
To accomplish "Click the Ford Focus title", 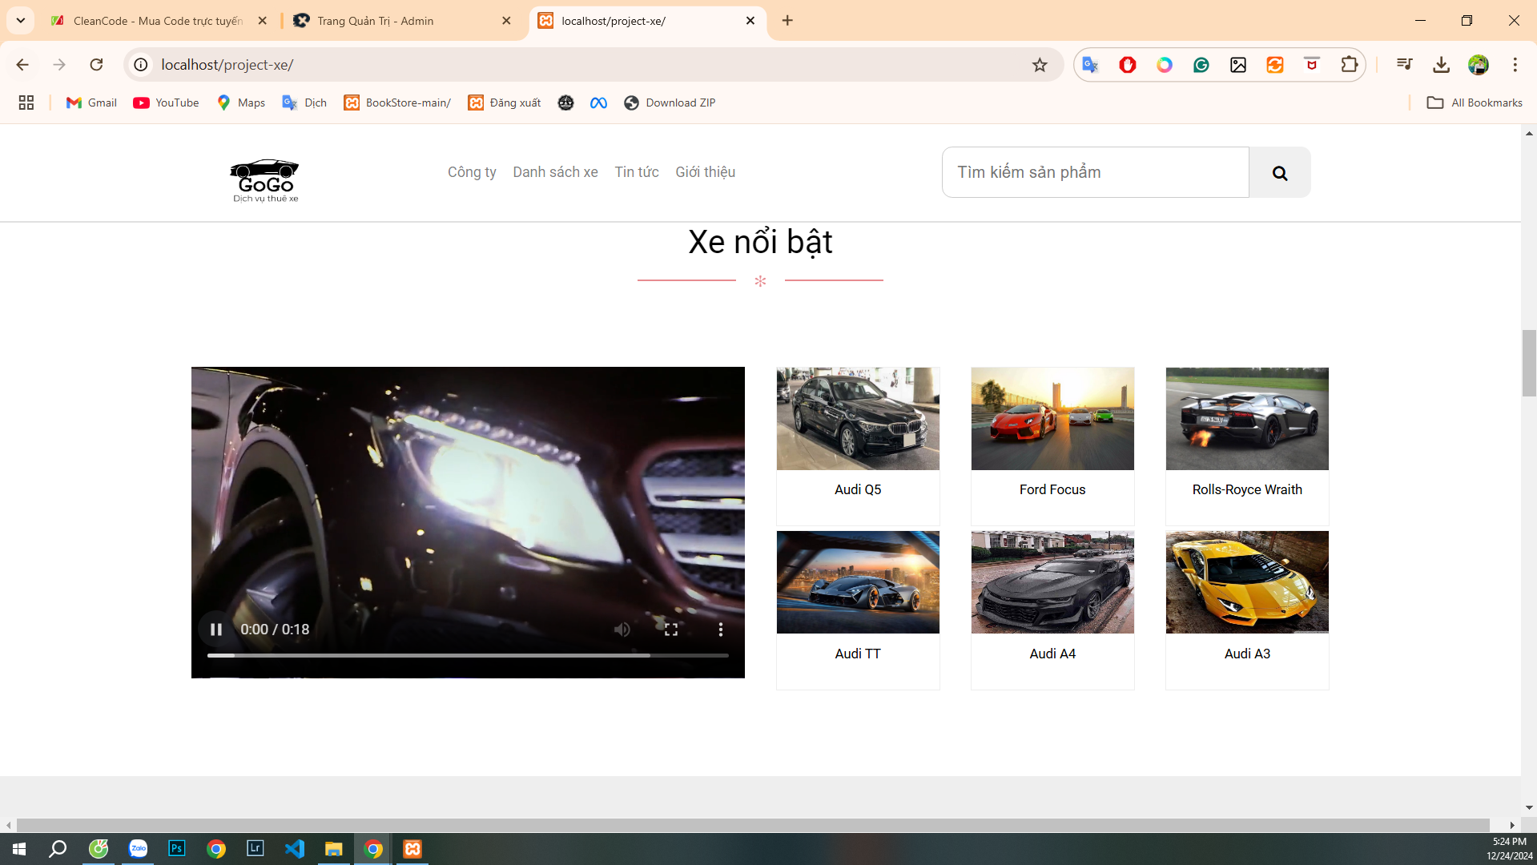I will coord(1052,489).
